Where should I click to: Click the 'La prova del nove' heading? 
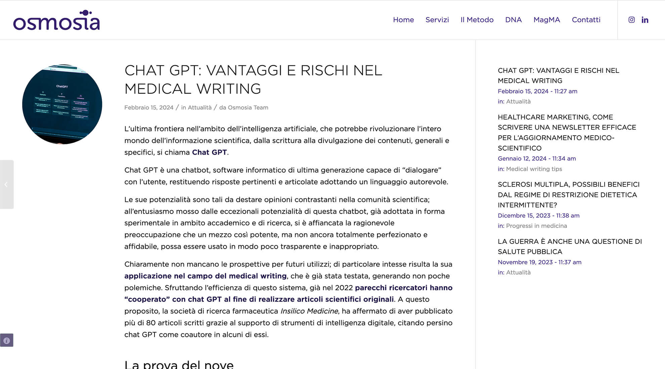click(179, 364)
